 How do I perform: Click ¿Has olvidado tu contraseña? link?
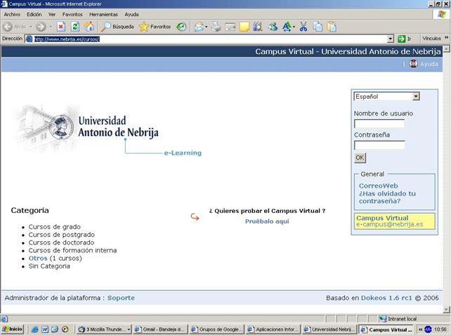(x=387, y=197)
